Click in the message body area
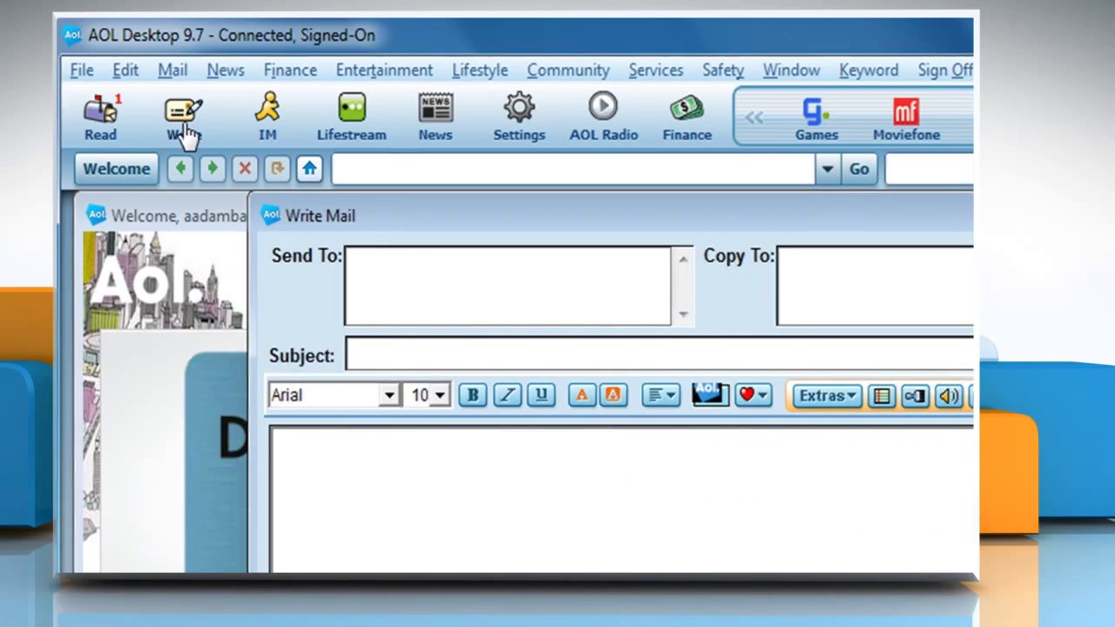The height and width of the screenshot is (627, 1115). pos(622,500)
